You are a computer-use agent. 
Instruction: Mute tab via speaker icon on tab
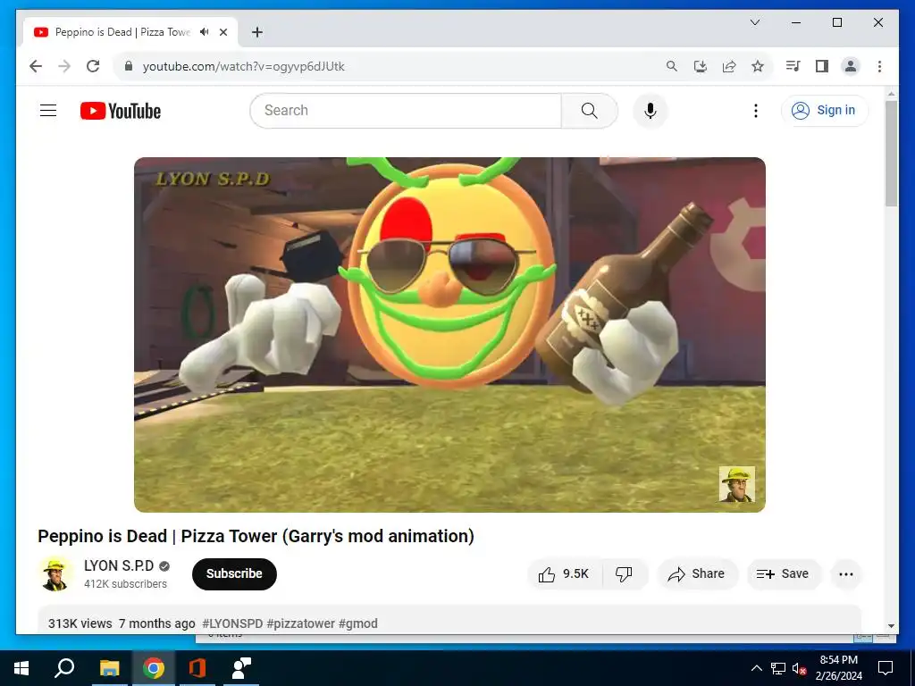[x=205, y=32]
